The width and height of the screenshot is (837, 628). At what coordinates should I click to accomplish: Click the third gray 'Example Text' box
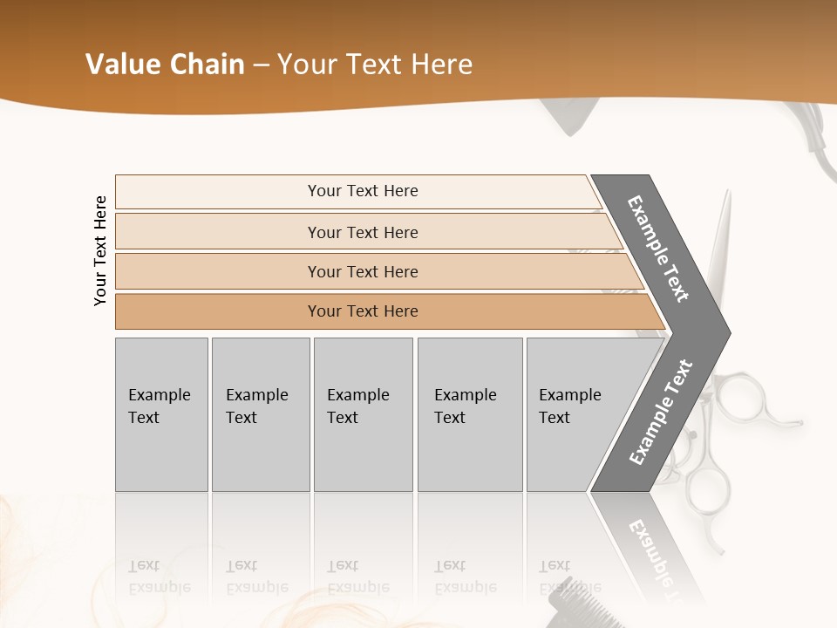364,414
